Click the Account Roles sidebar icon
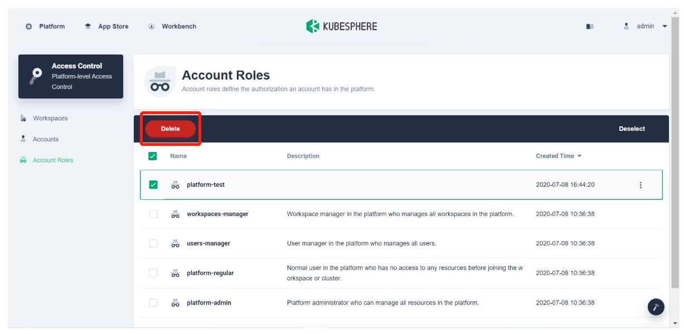 point(23,160)
